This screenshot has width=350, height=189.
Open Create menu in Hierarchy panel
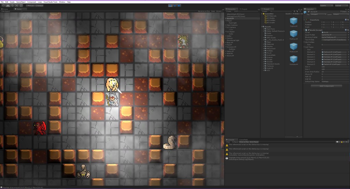coord(229,11)
